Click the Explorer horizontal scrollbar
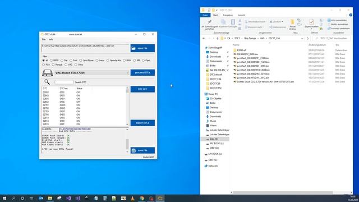 click(x=291, y=192)
